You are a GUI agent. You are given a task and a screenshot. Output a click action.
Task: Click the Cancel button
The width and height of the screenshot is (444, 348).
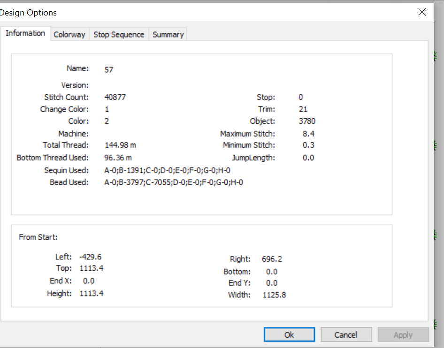(x=346, y=335)
